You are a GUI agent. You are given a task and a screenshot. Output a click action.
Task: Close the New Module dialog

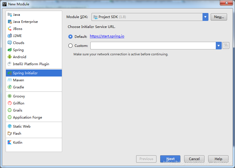tap(226, 3)
